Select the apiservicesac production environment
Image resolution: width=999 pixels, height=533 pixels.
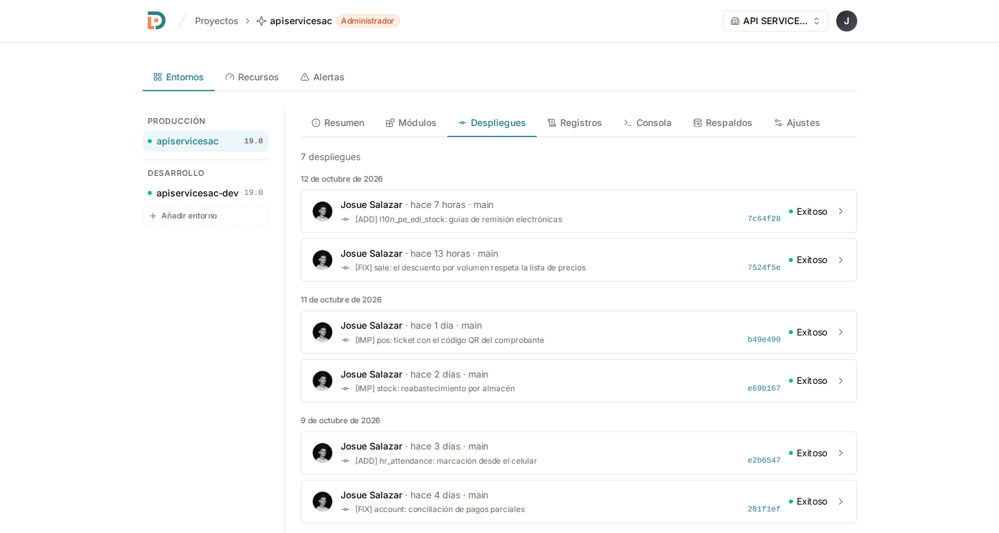tap(205, 141)
